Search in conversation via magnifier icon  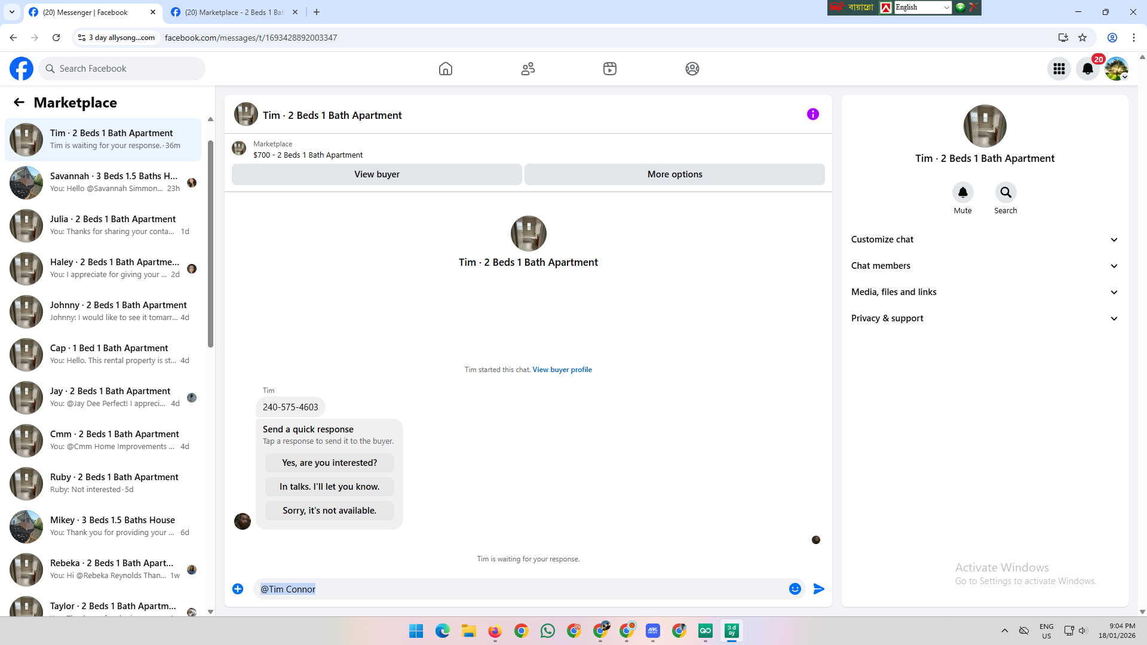[x=1005, y=192]
